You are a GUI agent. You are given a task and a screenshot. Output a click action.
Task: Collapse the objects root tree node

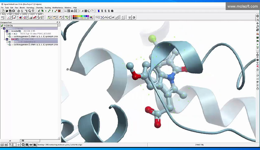pos(2,29)
